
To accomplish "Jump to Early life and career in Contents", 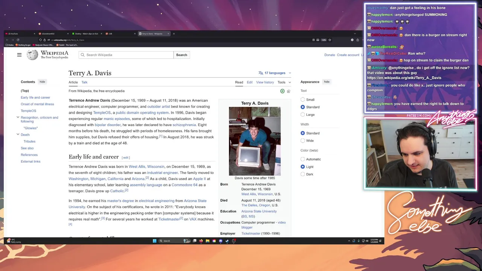I will coord(35,97).
